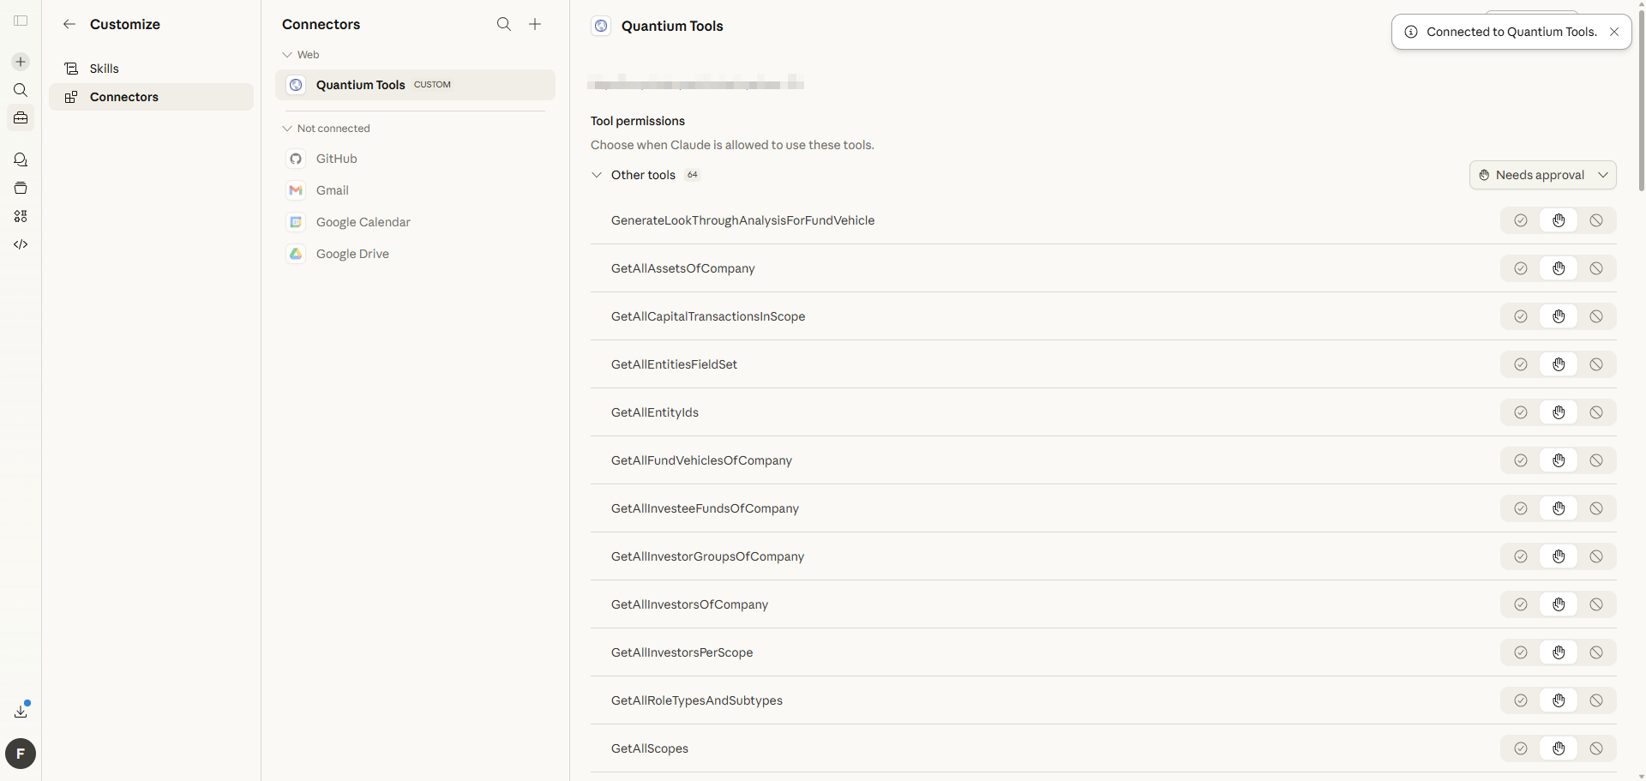Image resolution: width=1646 pixels, height=781 pixels.
Task: Open the Chats icon in left rail
Action: [21, 159]
